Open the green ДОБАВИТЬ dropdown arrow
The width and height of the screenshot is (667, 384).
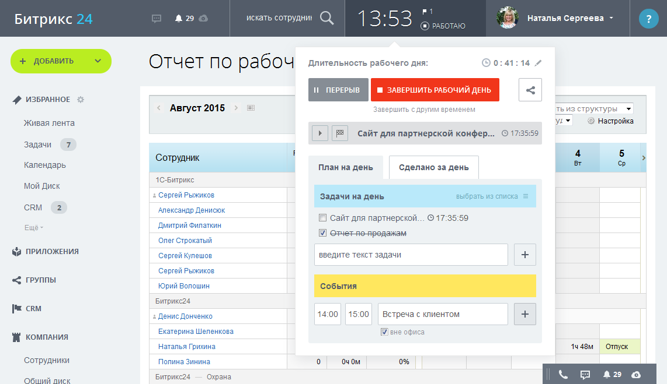click(98, 61)
